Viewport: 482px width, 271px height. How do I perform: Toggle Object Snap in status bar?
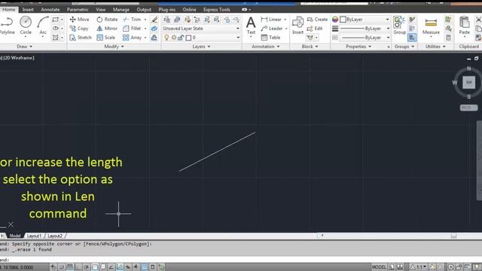[x=95, y=267]
